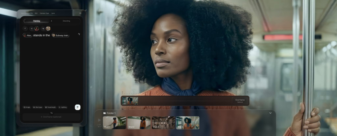Click the timeline track between the start and end frames
This screenshot has height=136, width=337.
point(185,101)
